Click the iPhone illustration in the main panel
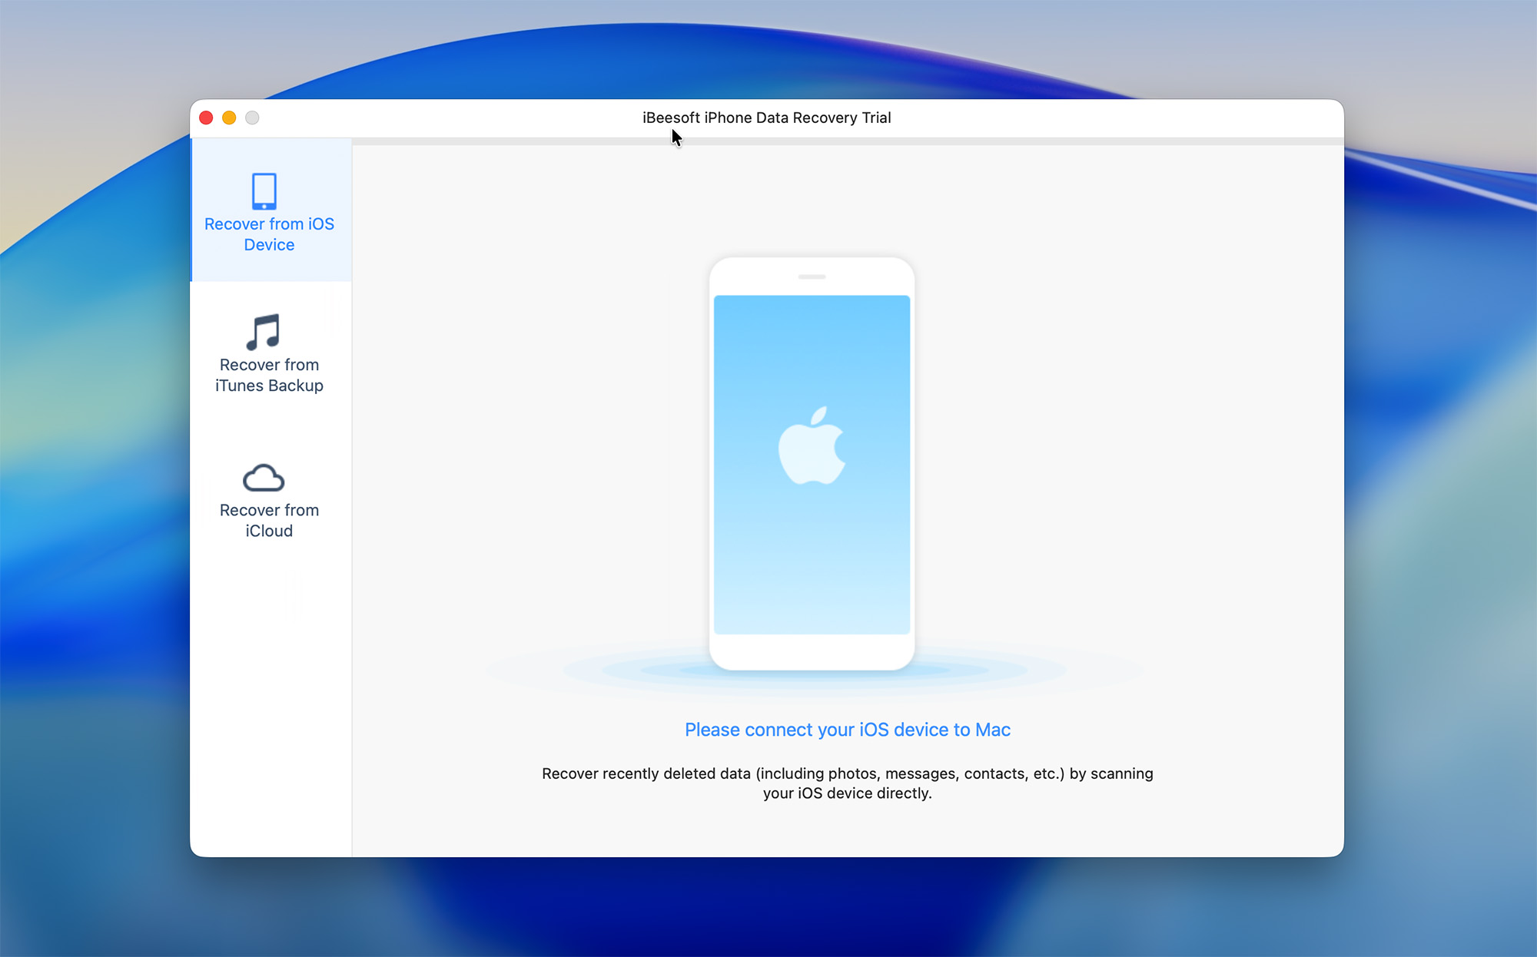Screen dimensions: 1537x957 812,461
